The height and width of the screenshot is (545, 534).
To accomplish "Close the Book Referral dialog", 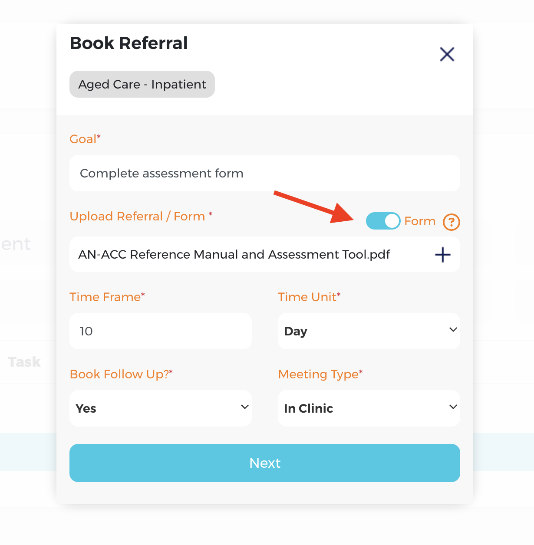I will (x=447, y=54).
